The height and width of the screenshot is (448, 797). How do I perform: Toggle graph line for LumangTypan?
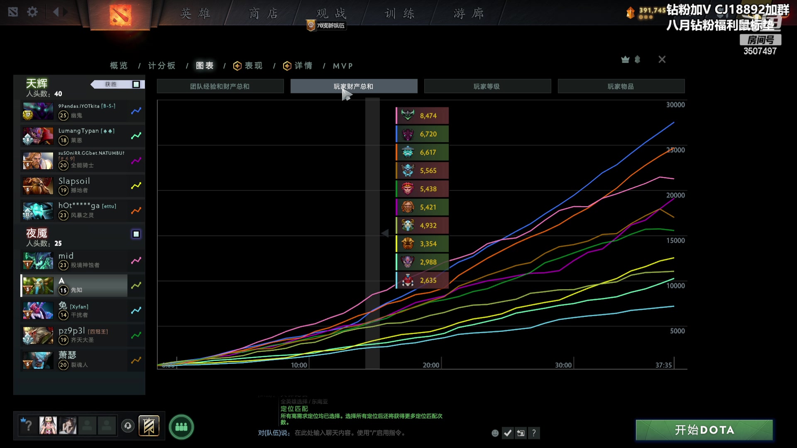pyautogui.click(x=136, y=136)
